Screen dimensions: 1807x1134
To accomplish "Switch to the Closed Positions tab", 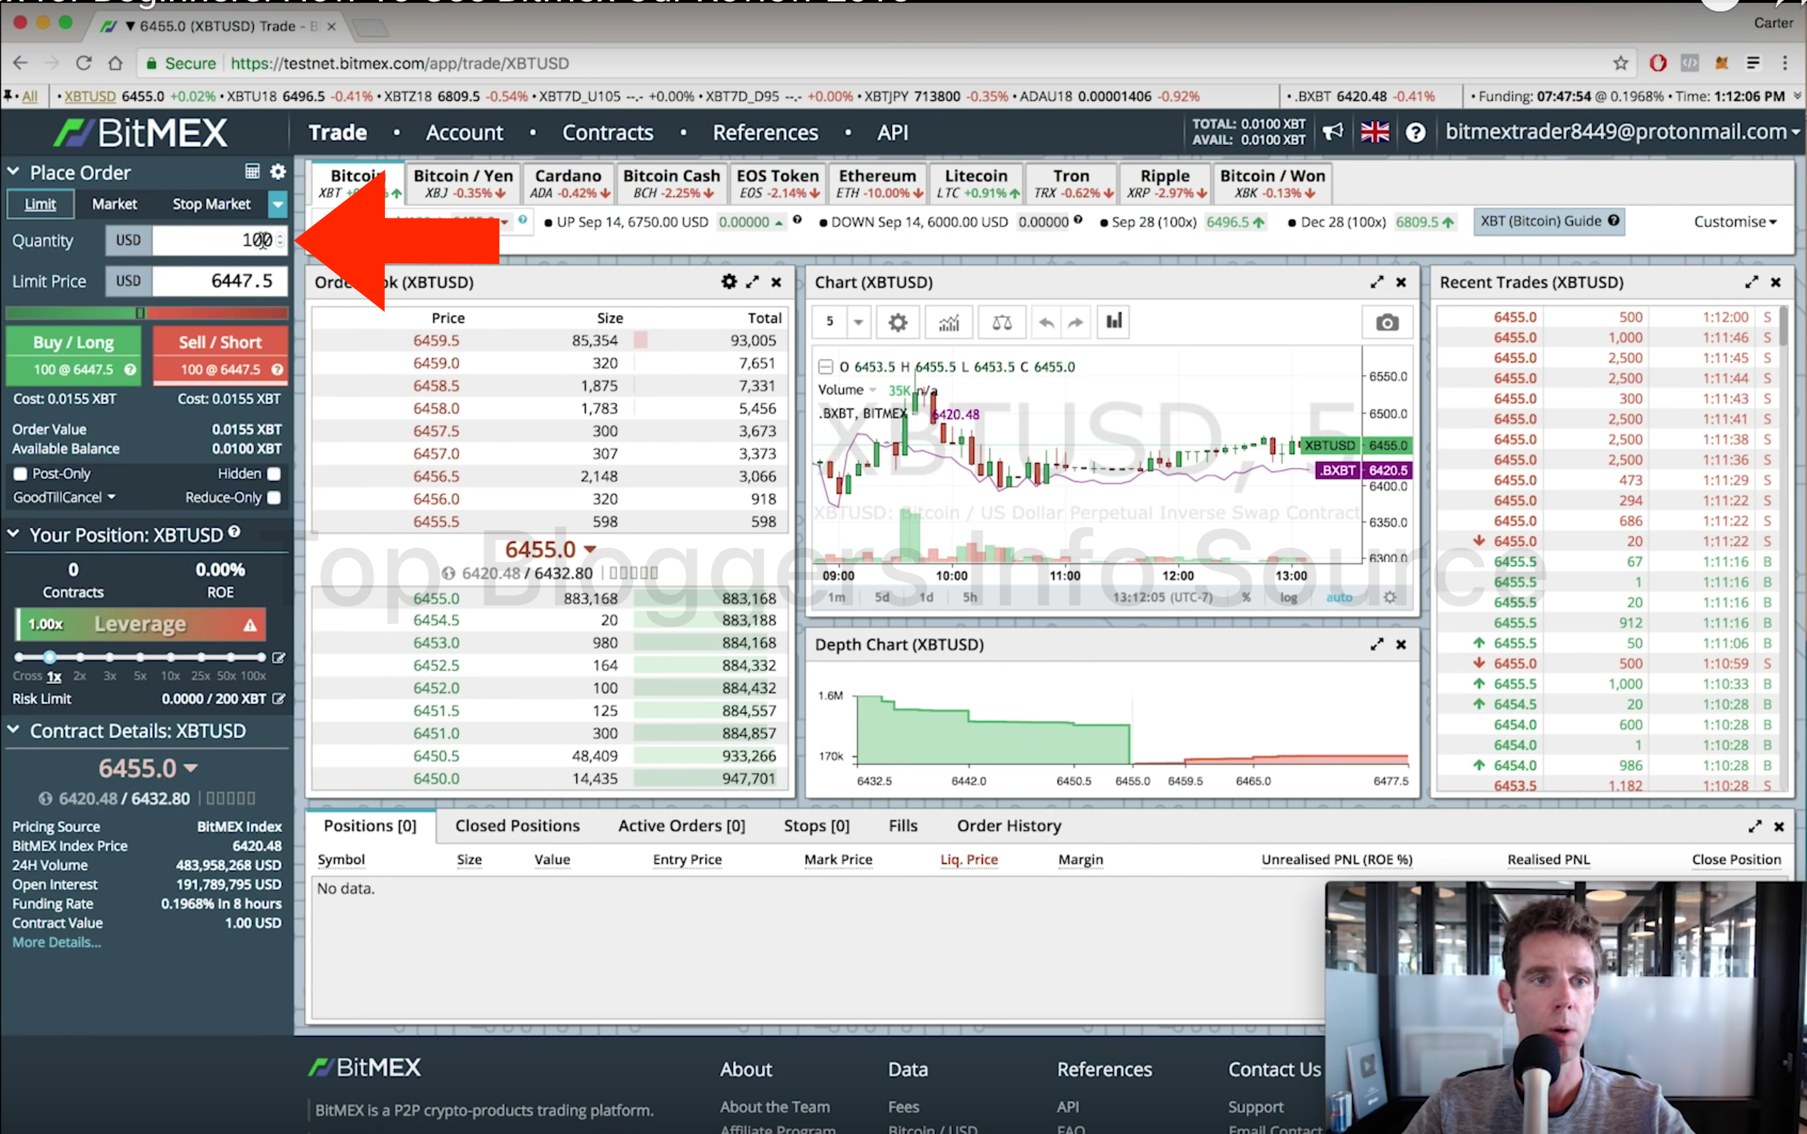I will coord(517,826).
